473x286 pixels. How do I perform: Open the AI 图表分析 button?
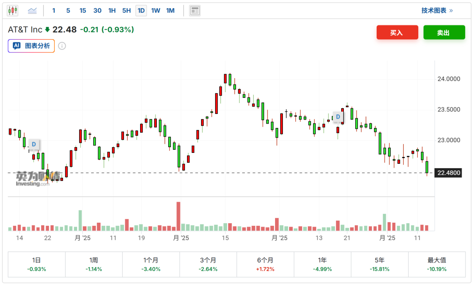[x=32, y=46]
